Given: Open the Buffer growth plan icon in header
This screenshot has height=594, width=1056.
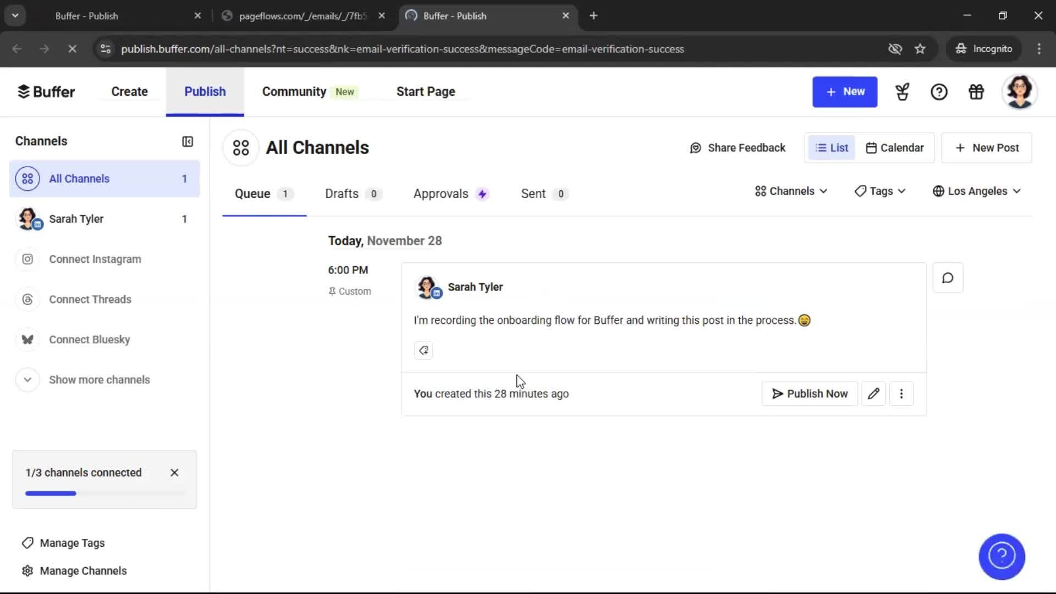Looking at the screenshot, I should tap(902, 92).
